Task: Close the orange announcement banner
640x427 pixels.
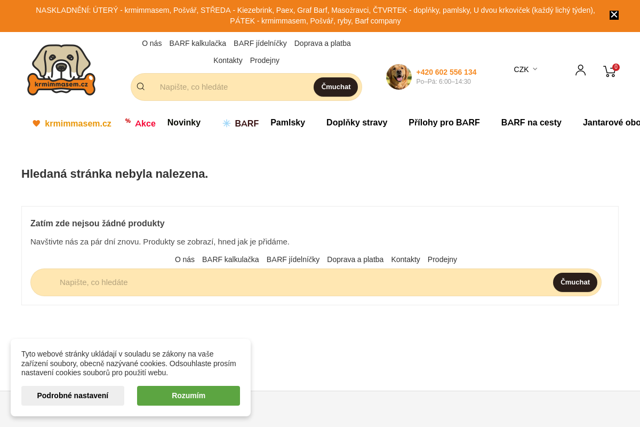Action: (614, 15)
